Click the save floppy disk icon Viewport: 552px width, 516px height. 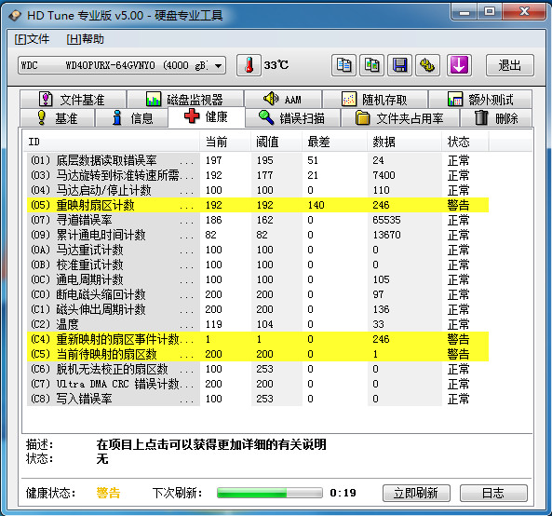point(399,65)
